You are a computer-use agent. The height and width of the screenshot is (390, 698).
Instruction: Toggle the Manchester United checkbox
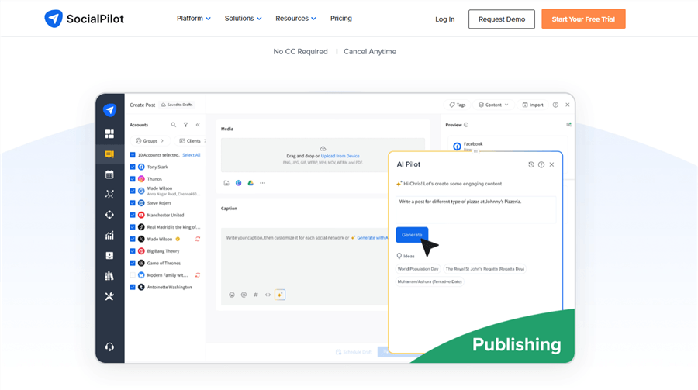click(x=132, y=215)
